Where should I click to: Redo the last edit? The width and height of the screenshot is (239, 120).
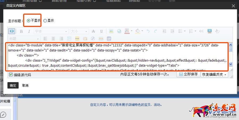156,31
